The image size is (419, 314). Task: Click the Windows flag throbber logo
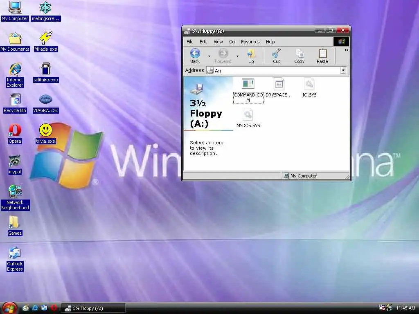[341, 42]
